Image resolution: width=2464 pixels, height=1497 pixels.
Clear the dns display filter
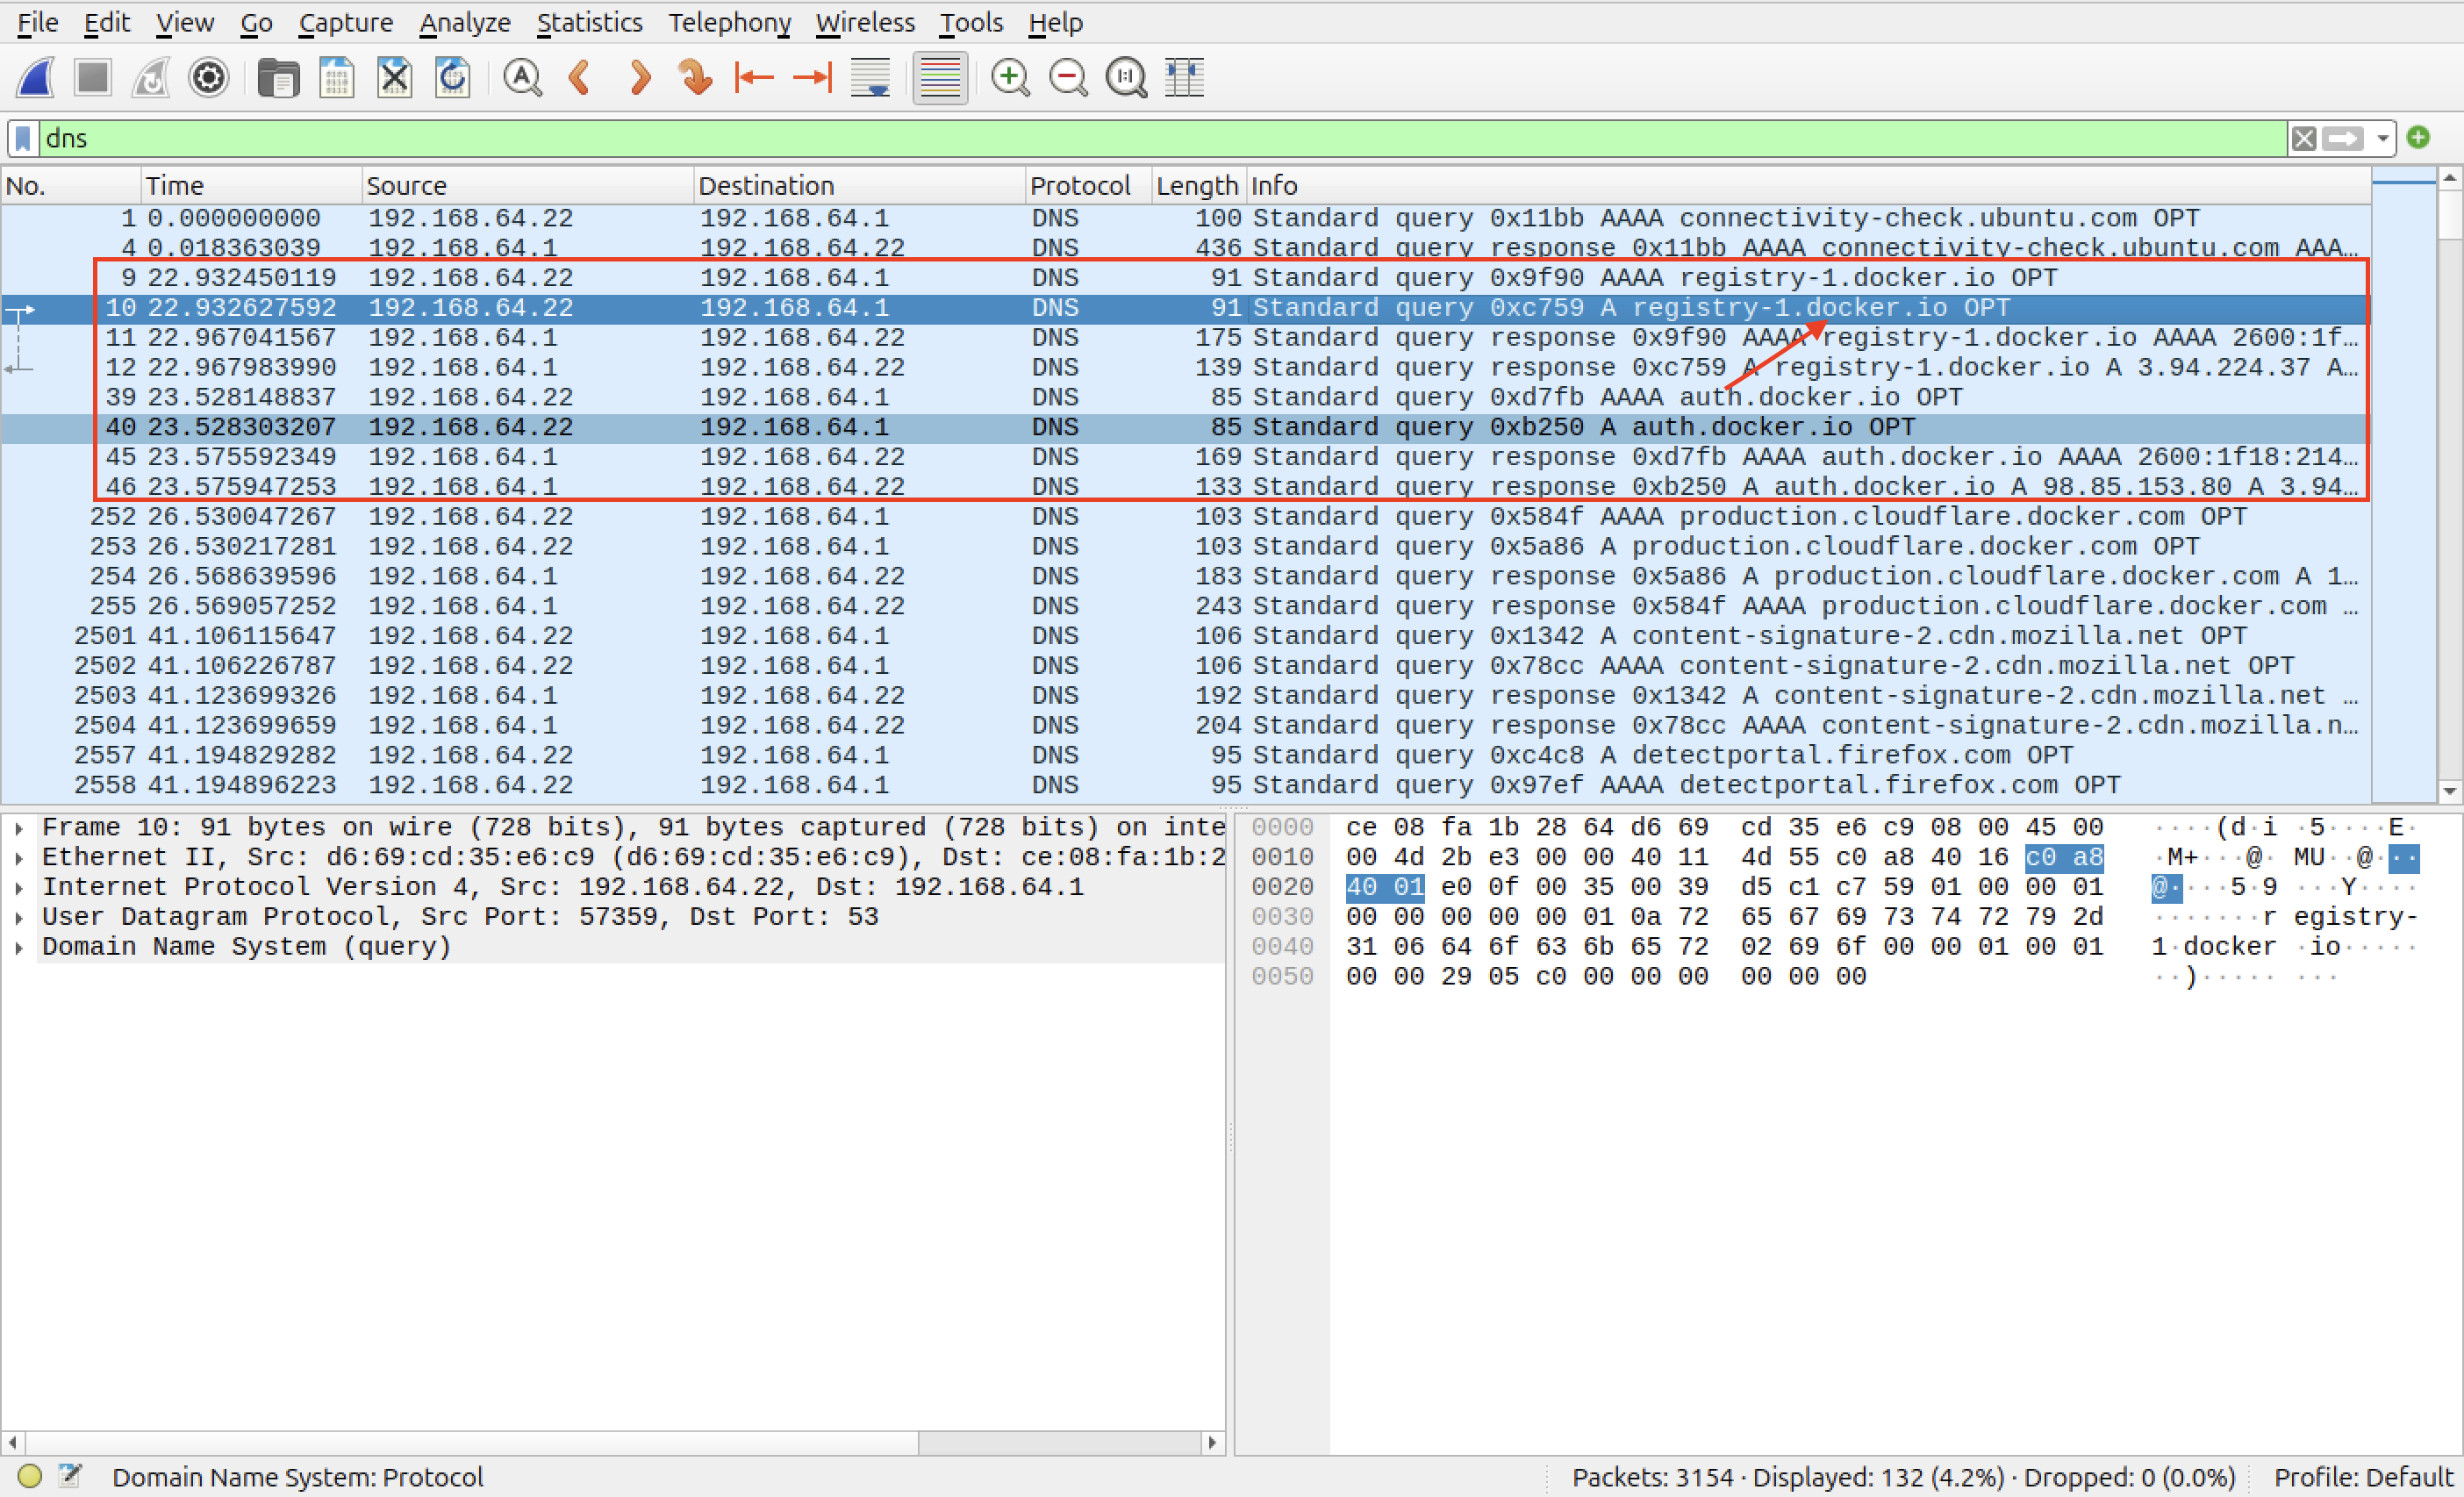[x=2304, y=138]
